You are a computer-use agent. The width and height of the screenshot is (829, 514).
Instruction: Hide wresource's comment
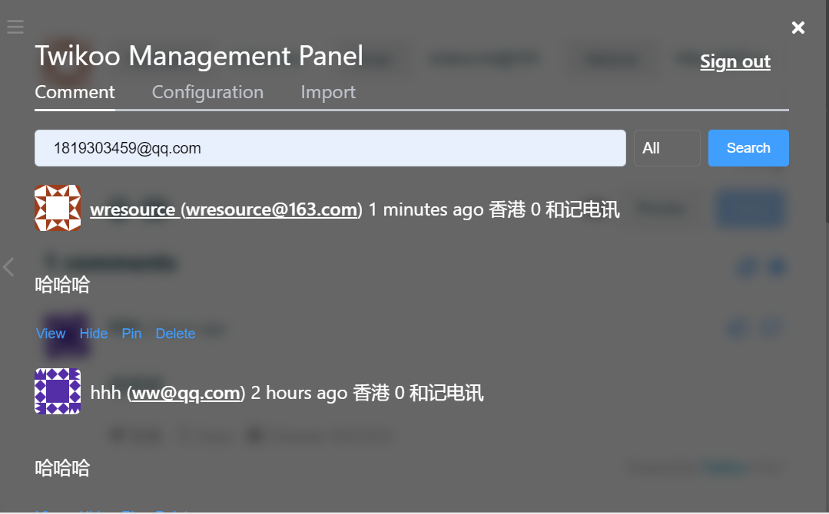[x=94, y=334]
